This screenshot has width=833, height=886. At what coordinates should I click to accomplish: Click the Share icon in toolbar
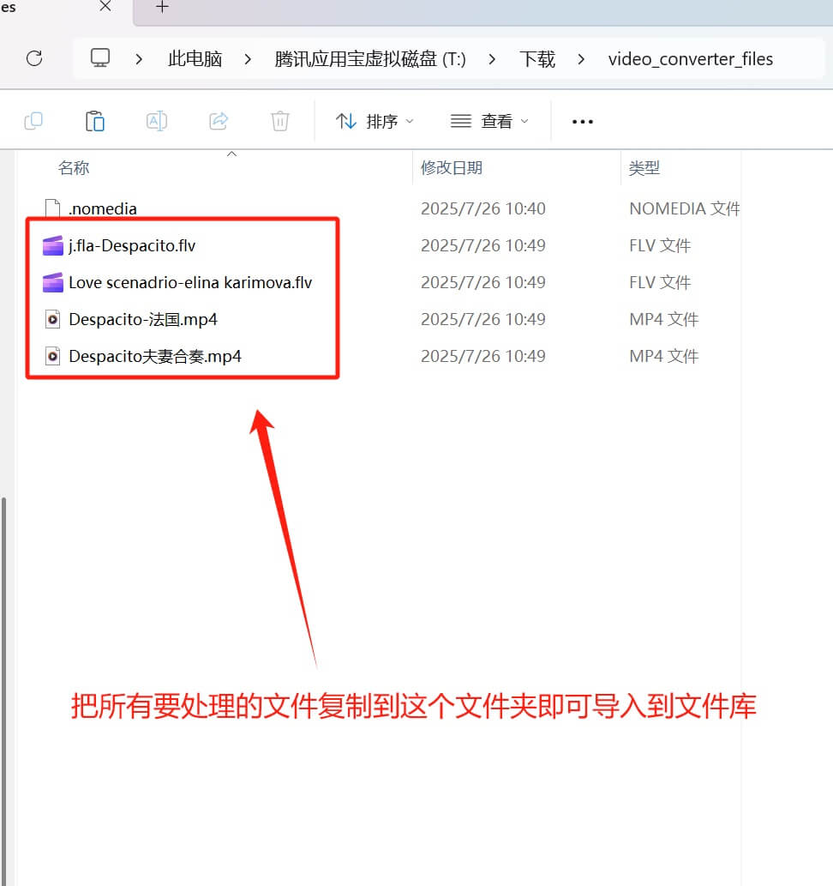[219, 121]
